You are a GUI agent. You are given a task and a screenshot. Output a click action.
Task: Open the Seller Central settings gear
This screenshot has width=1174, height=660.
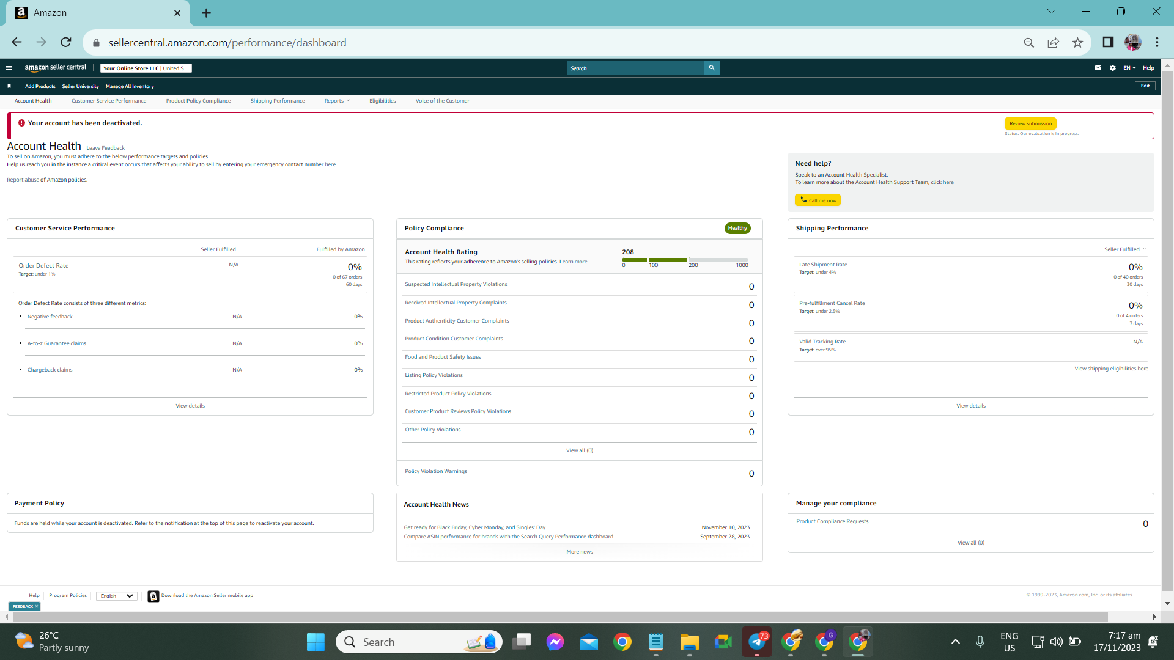point(1113,68)
